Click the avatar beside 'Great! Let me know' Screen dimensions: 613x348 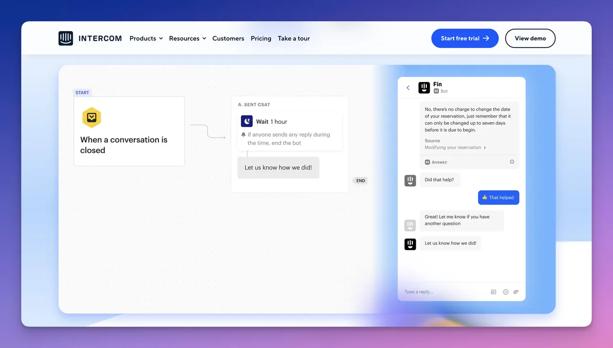pos(410,225)
